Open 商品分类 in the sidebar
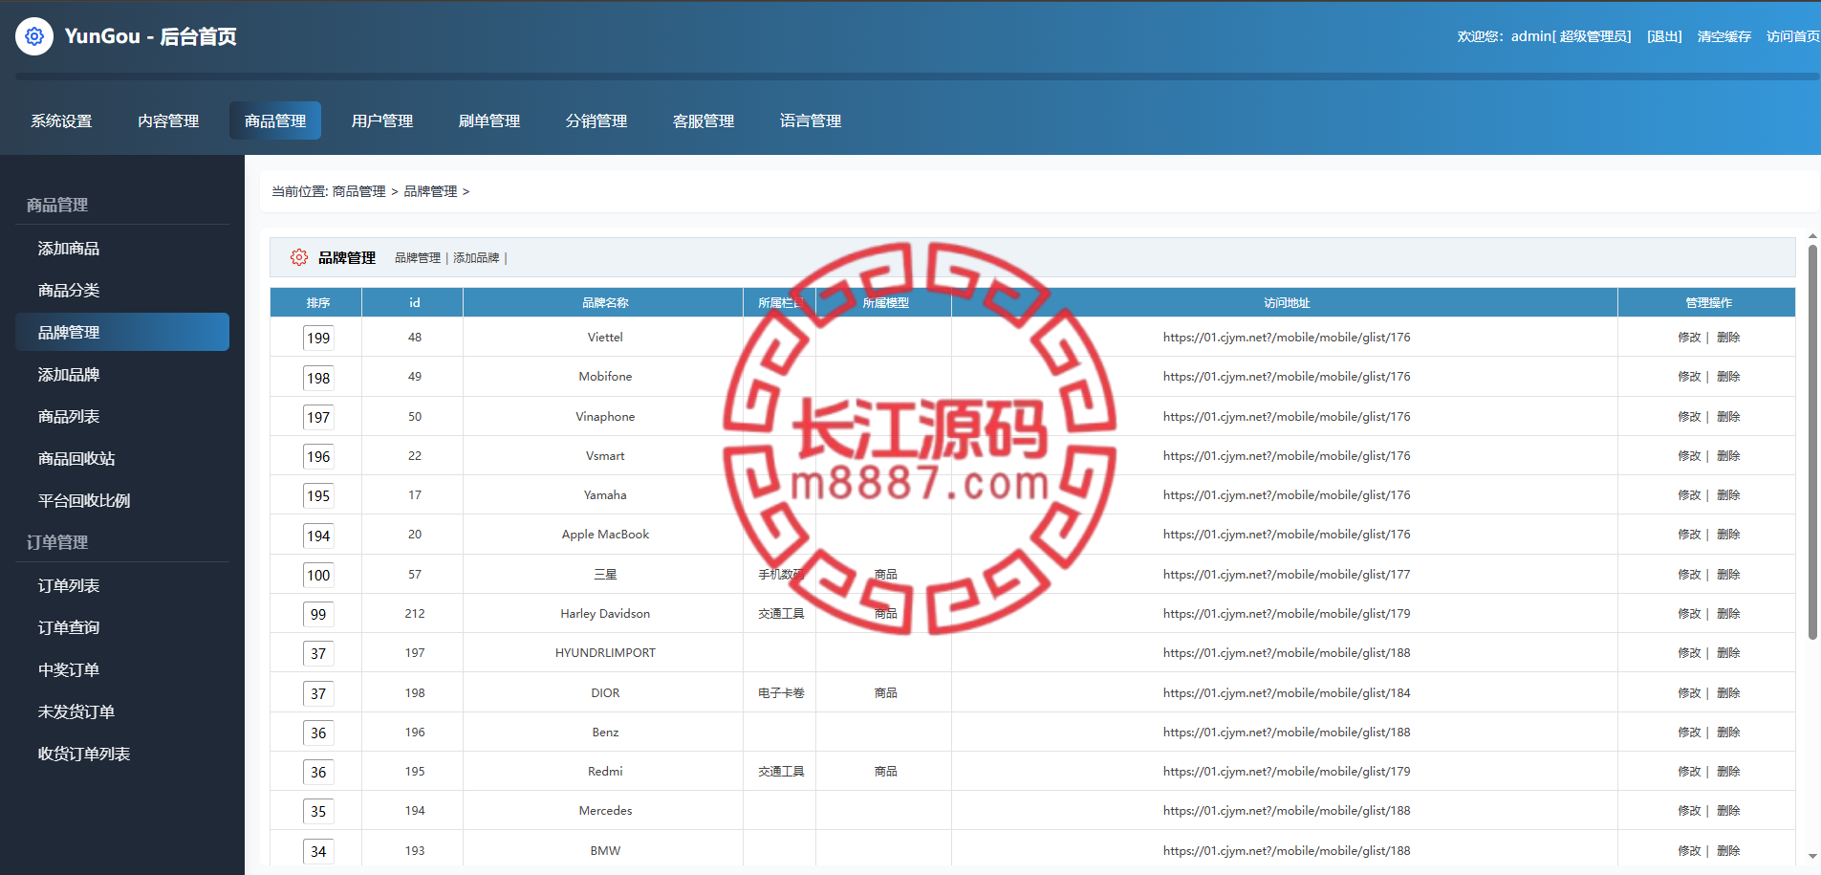Image resolution: width=1821 pixels, height=875 pixels. 122,290
